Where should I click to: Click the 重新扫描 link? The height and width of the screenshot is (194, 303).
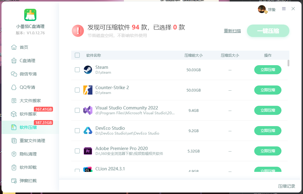click(x=232, y=31)
